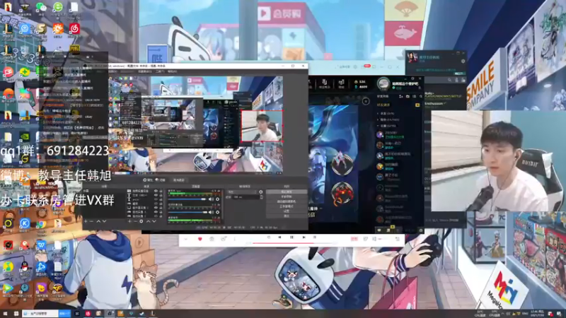Toggle the red lyrics icon in the music player
Viewport: 566px width, 318px height.
point(354,239)
